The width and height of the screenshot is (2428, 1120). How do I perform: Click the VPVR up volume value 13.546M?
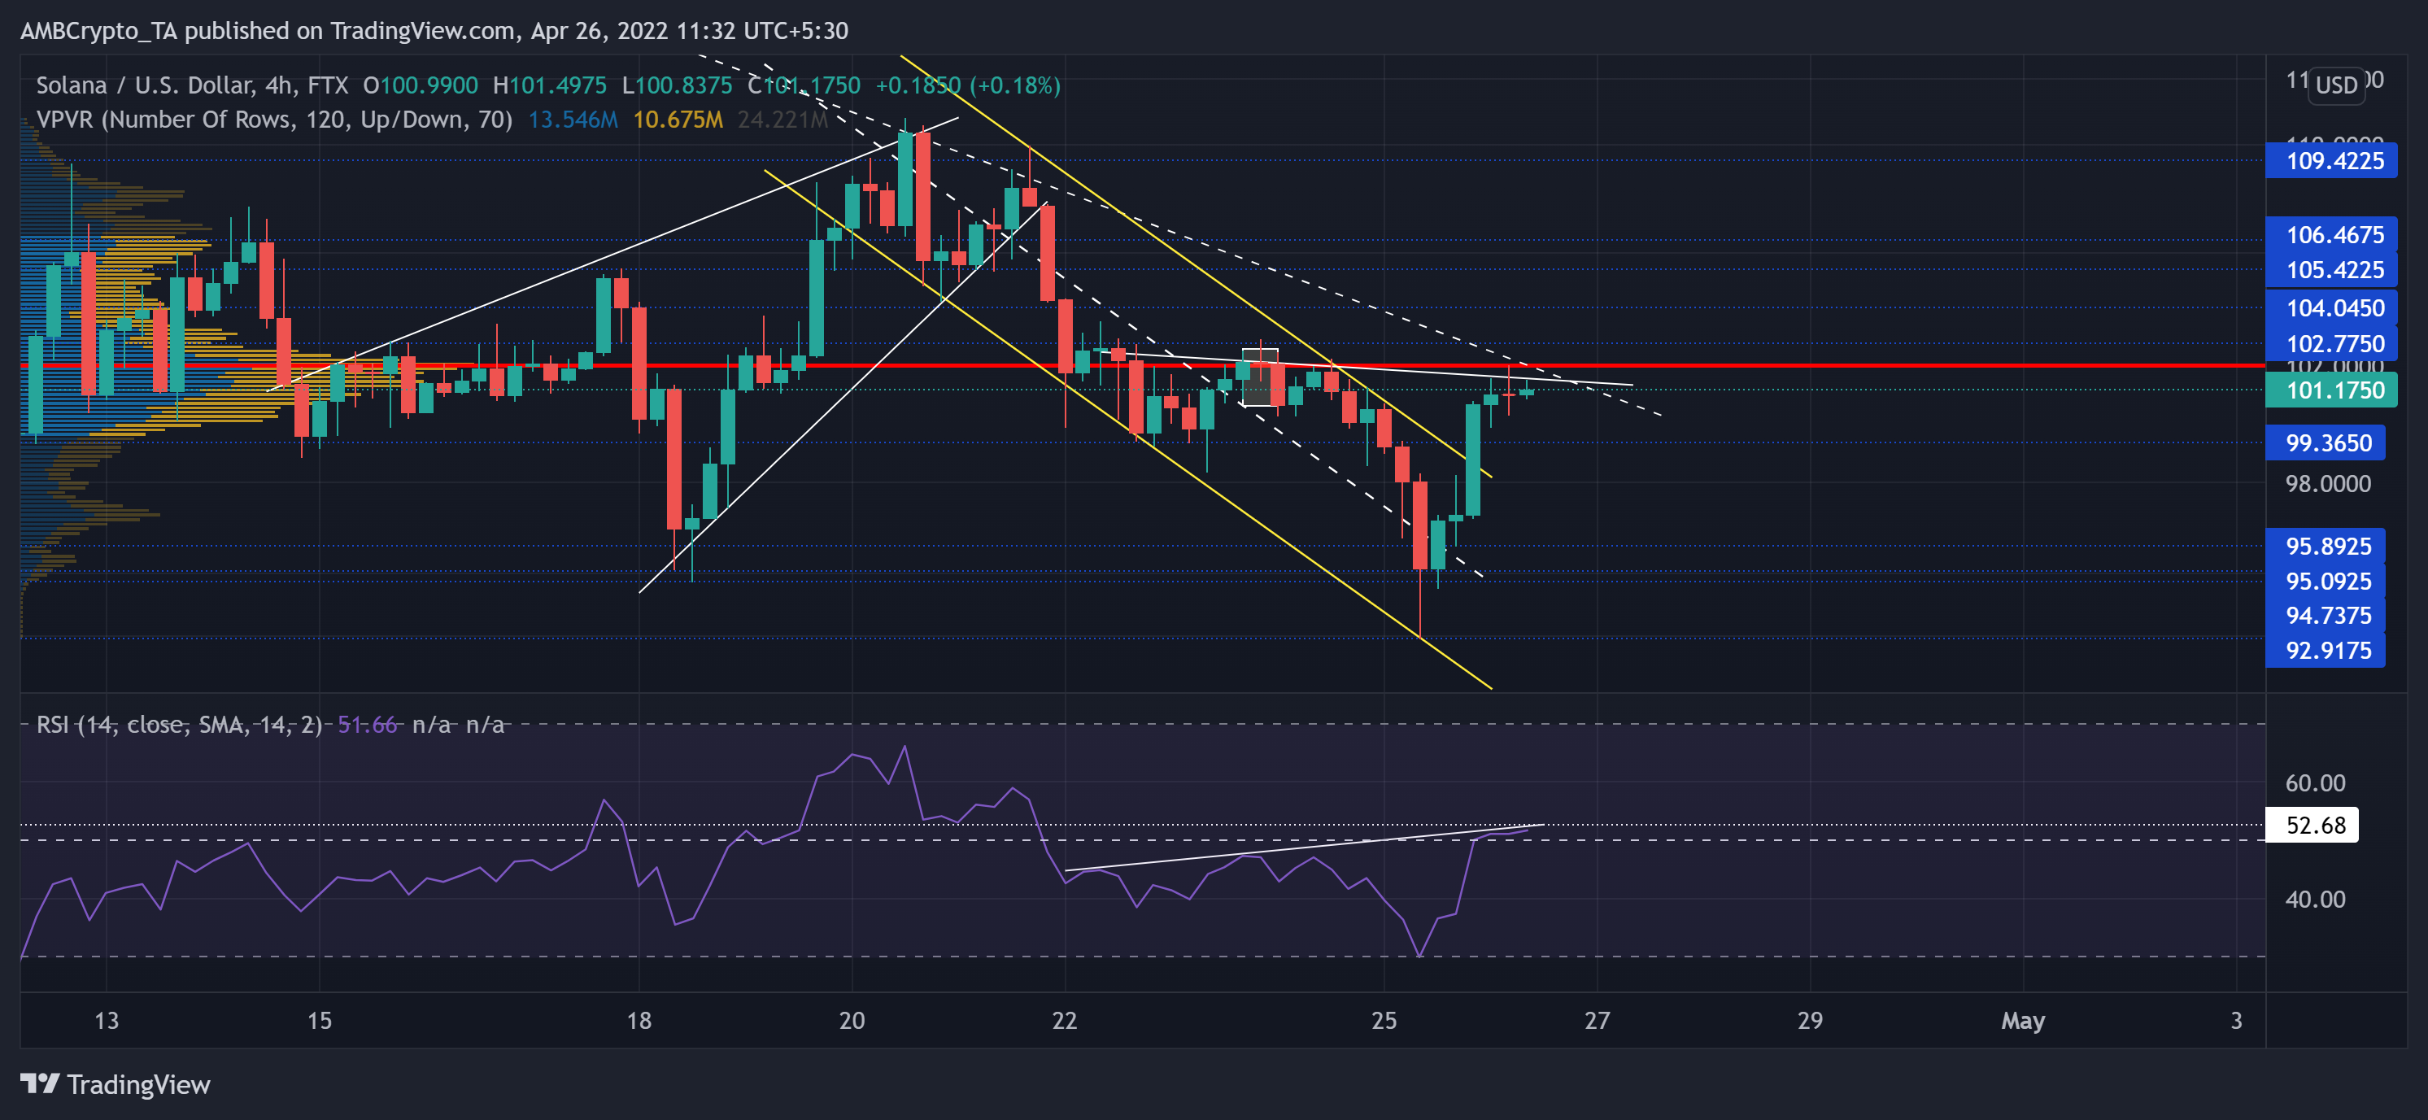(573, 120)
